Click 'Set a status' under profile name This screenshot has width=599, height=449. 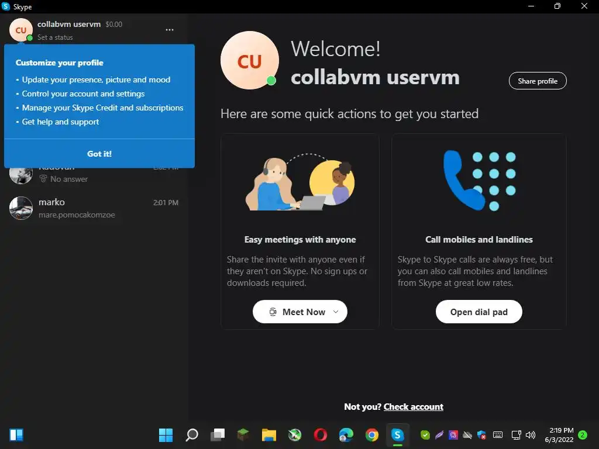[x=55, y=37]
